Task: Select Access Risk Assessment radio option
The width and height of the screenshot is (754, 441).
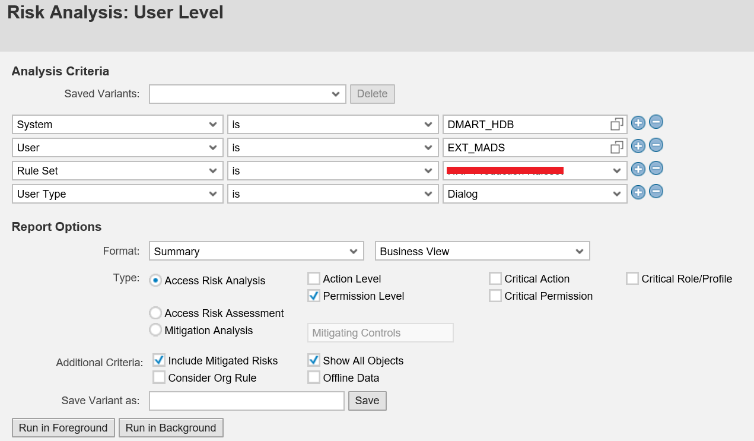Action: pos(155,313)
